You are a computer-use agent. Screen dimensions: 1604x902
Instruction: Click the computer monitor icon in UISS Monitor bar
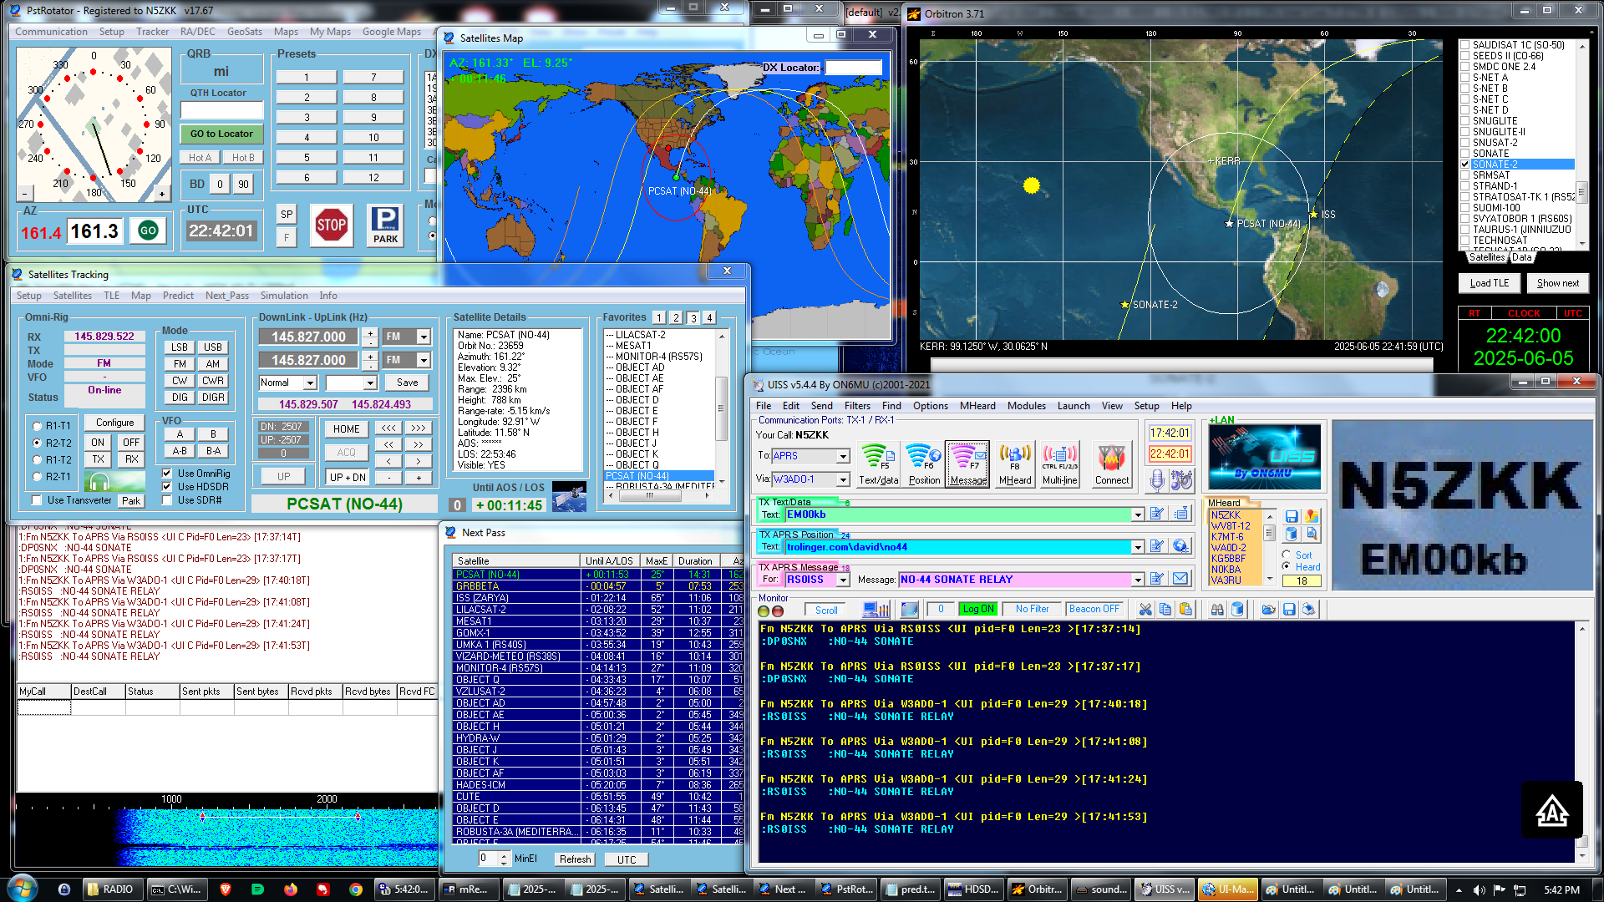(875, 610)
